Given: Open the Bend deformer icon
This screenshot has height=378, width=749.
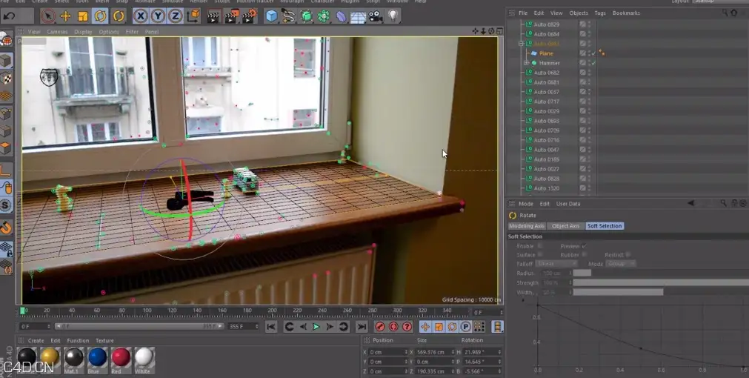Looking at the screenshot, I should click(341, 16).
